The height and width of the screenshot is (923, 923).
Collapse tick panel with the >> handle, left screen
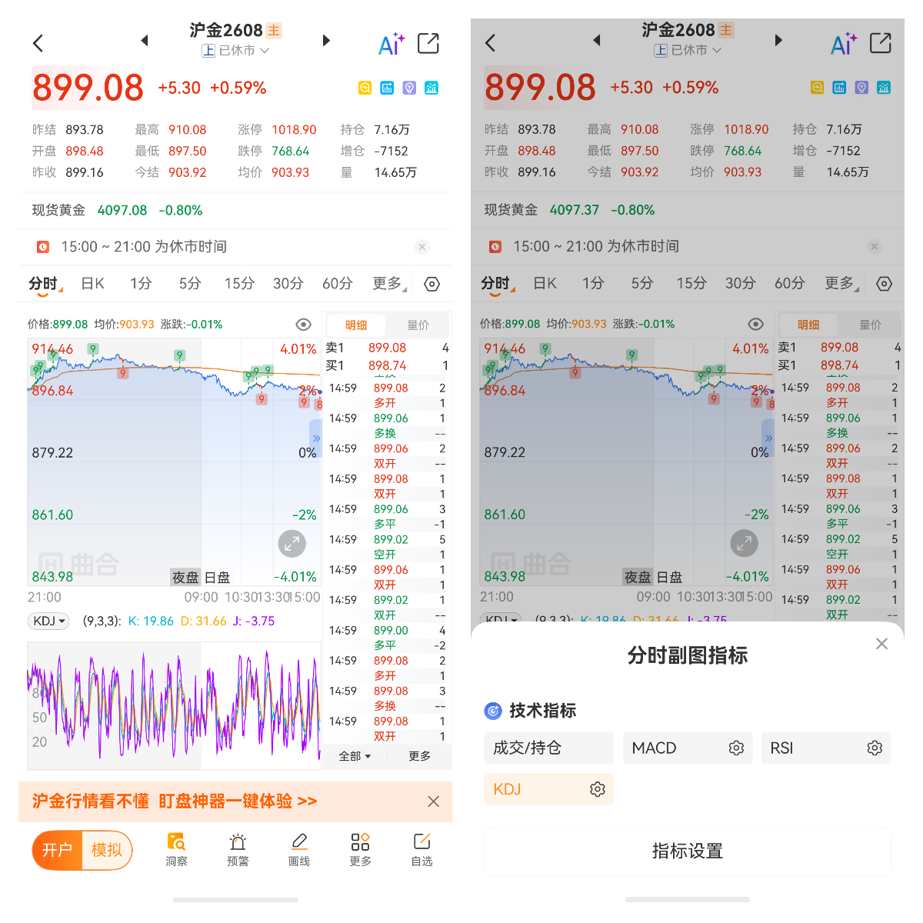[315, 438]
